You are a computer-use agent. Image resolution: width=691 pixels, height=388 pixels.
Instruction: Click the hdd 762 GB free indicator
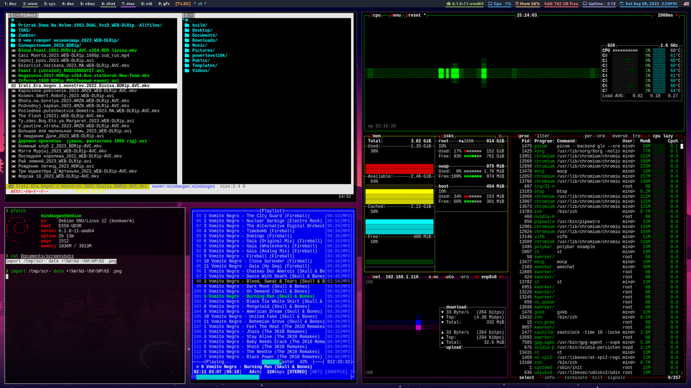point(561,3)
